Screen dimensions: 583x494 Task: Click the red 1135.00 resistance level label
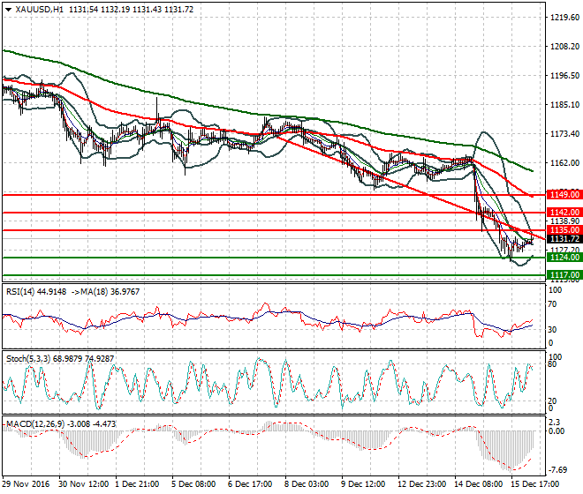(564, 230)
